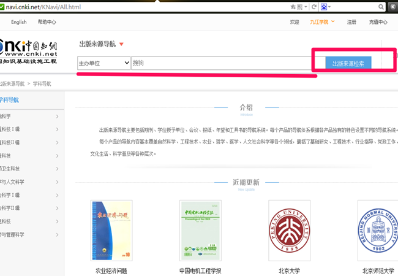This screenshot has width=398, height=276.
Task: Click the 学科导航 breadcrumb item
Action: [42, 84]
